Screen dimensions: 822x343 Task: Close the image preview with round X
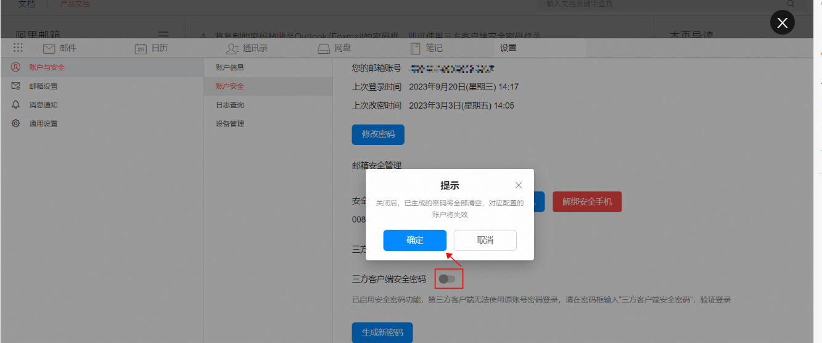pos(783,23)
